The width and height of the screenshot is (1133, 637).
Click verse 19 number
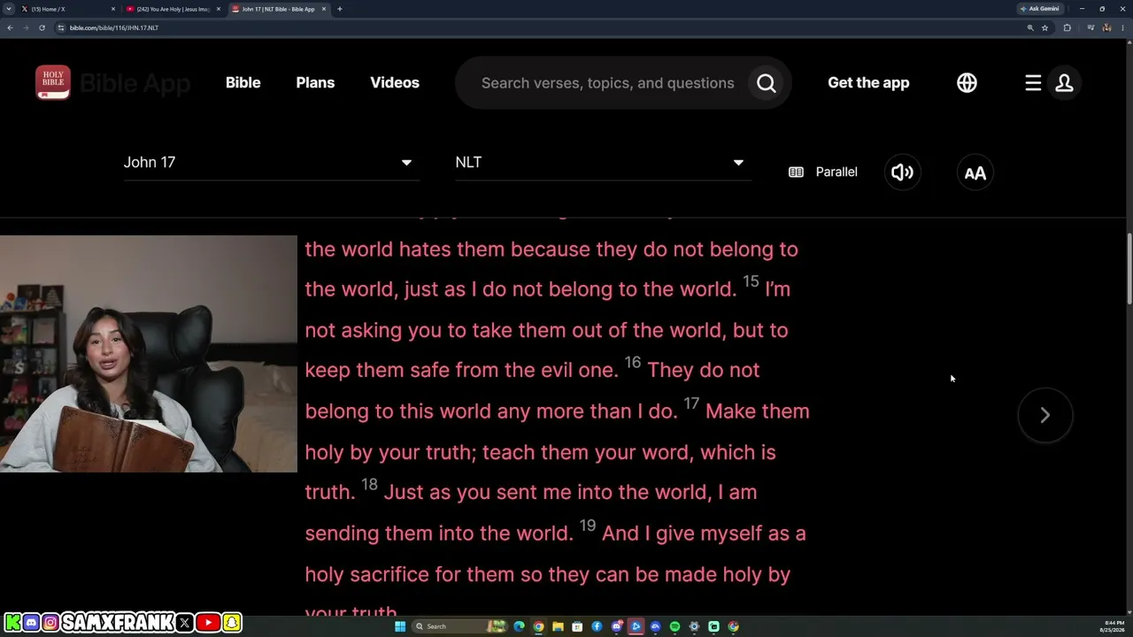click(x=587, y=526)
